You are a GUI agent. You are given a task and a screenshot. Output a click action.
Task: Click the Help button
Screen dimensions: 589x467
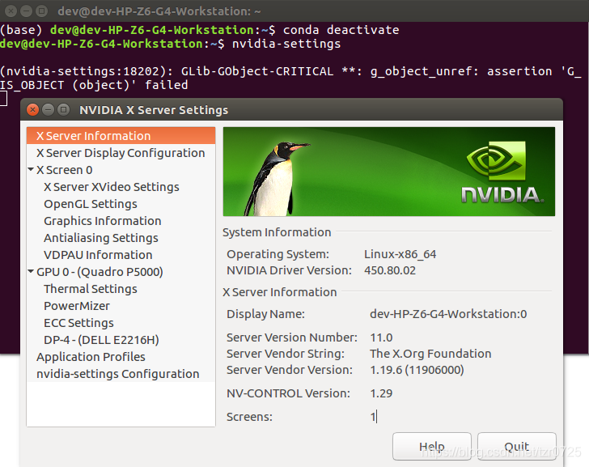pyautogui.click(x=431, y=446)
